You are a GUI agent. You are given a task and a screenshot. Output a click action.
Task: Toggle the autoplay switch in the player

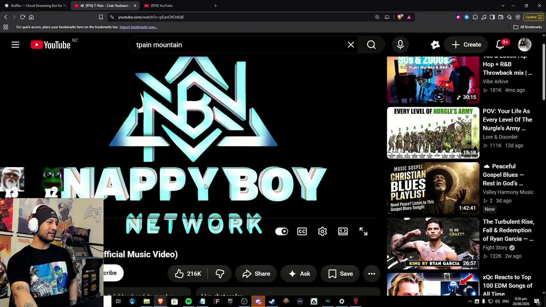(282, 232)
